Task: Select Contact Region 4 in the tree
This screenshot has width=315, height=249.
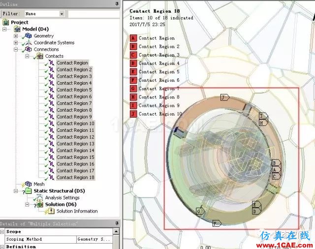Action: pyautogui.click(x=74, y=83)
